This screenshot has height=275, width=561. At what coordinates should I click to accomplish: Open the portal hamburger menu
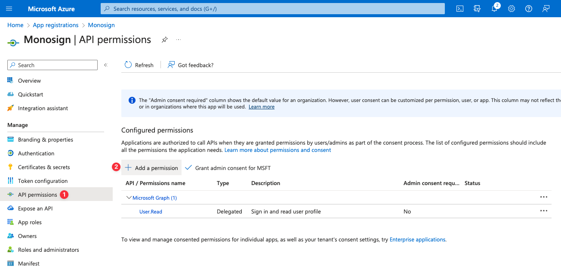(x=9, y=9)
